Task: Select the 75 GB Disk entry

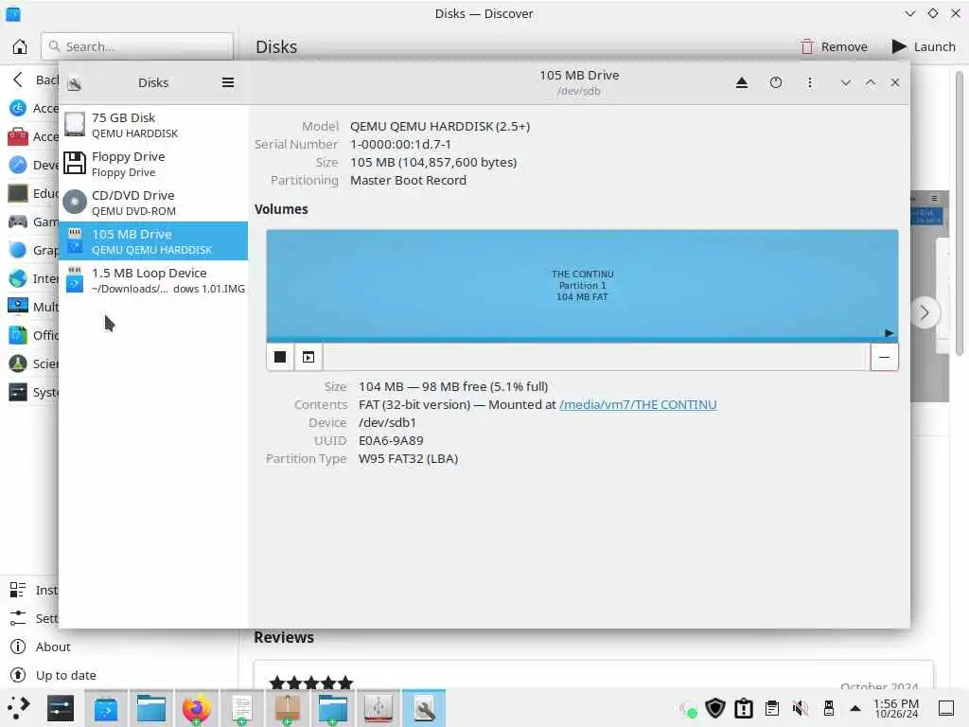Action: (153, 125)
